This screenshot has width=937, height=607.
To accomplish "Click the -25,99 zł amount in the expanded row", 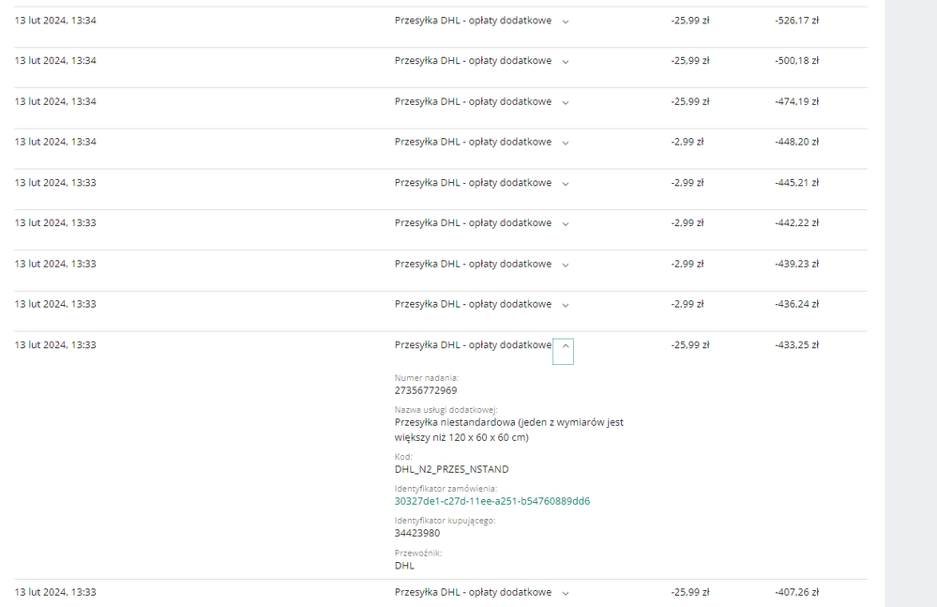I will coord(690,345).
